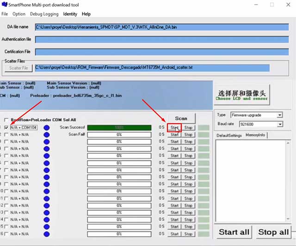Tick the checkbox of the fourth port row
This screenshot has width=296, height=246.
point(6,149)
